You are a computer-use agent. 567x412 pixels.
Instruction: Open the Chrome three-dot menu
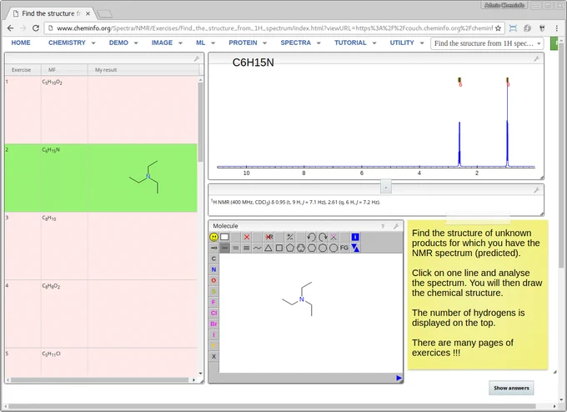[x=556, y=28]
